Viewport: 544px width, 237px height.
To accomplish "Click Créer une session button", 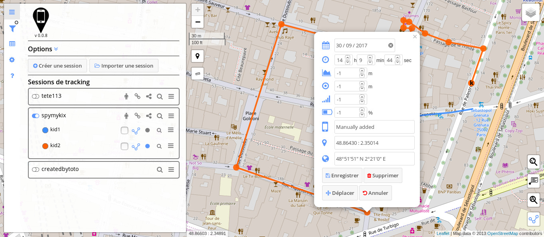I will (57, 66).
